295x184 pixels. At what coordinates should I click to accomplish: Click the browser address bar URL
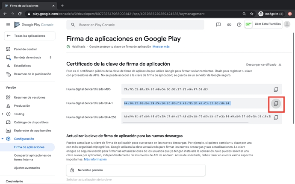118,14
